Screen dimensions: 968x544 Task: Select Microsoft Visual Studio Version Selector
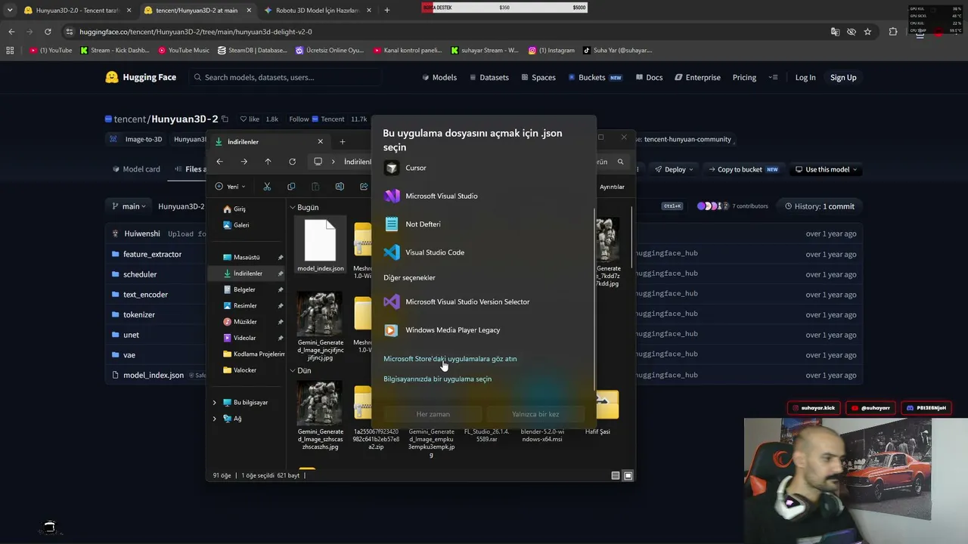(x=484, y=301)
